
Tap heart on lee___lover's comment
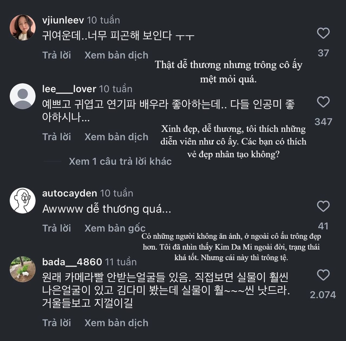[x=323, y=102]
